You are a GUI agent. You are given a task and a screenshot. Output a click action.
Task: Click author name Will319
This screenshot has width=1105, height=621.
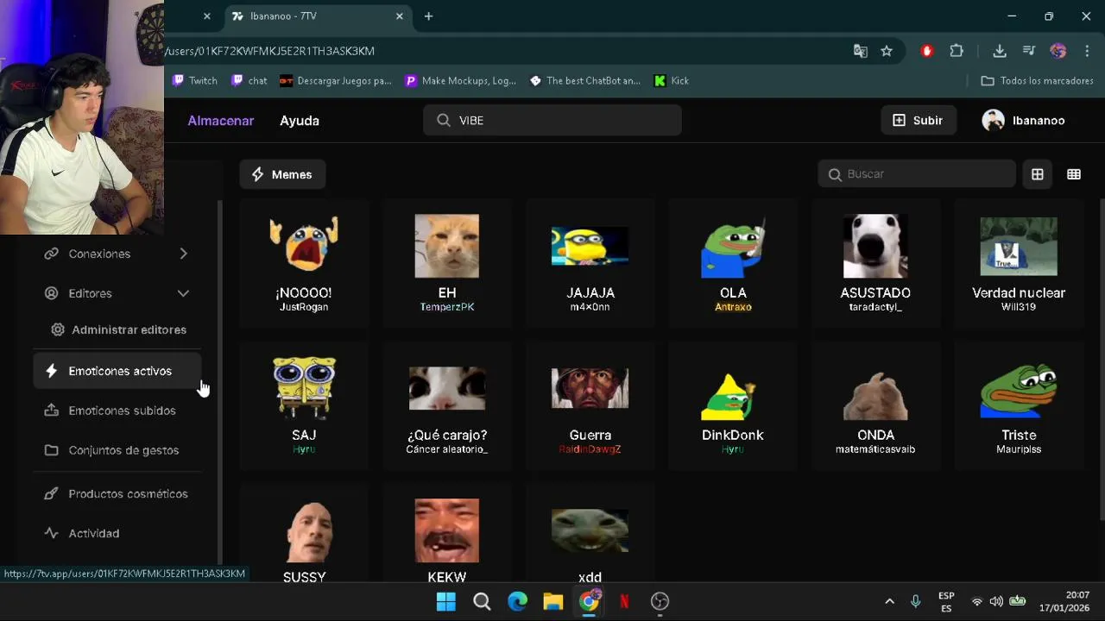(1019, 307)
